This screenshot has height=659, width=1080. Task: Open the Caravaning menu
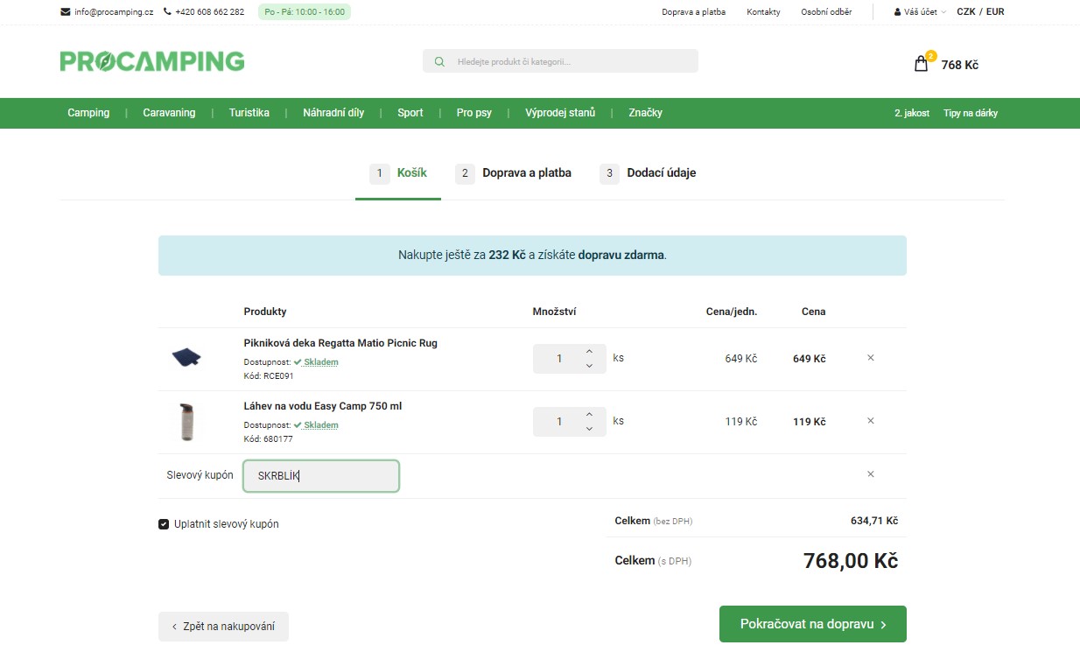[169, 113]
